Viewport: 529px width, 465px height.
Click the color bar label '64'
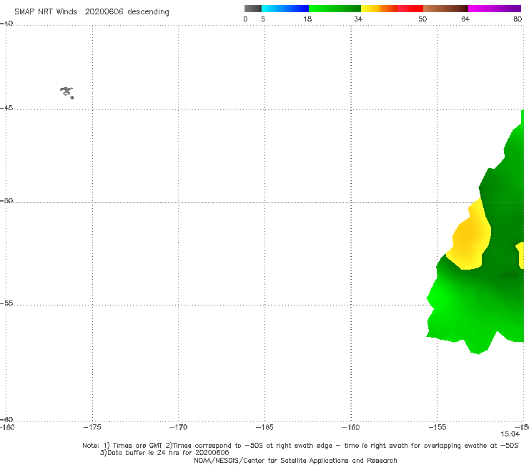465,19
